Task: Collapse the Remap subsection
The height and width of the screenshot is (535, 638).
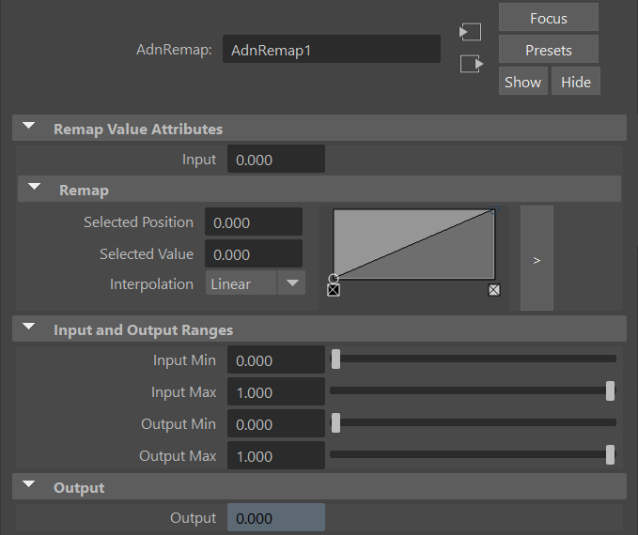Action: [x=35, y=189]
